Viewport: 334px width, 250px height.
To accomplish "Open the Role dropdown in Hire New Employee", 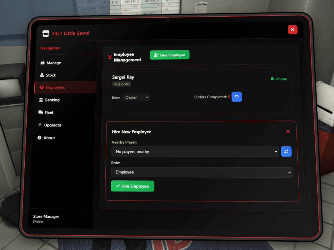I will 202,173.
